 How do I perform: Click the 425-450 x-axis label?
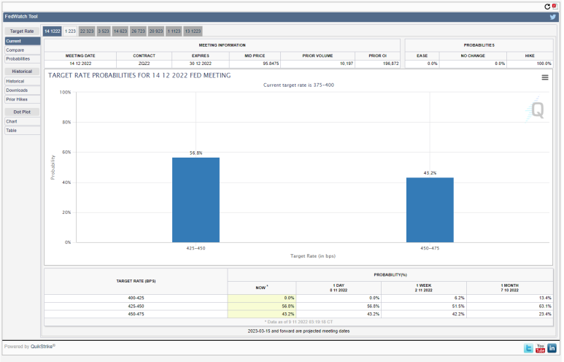pyautogui.click(x=196, y=248)
